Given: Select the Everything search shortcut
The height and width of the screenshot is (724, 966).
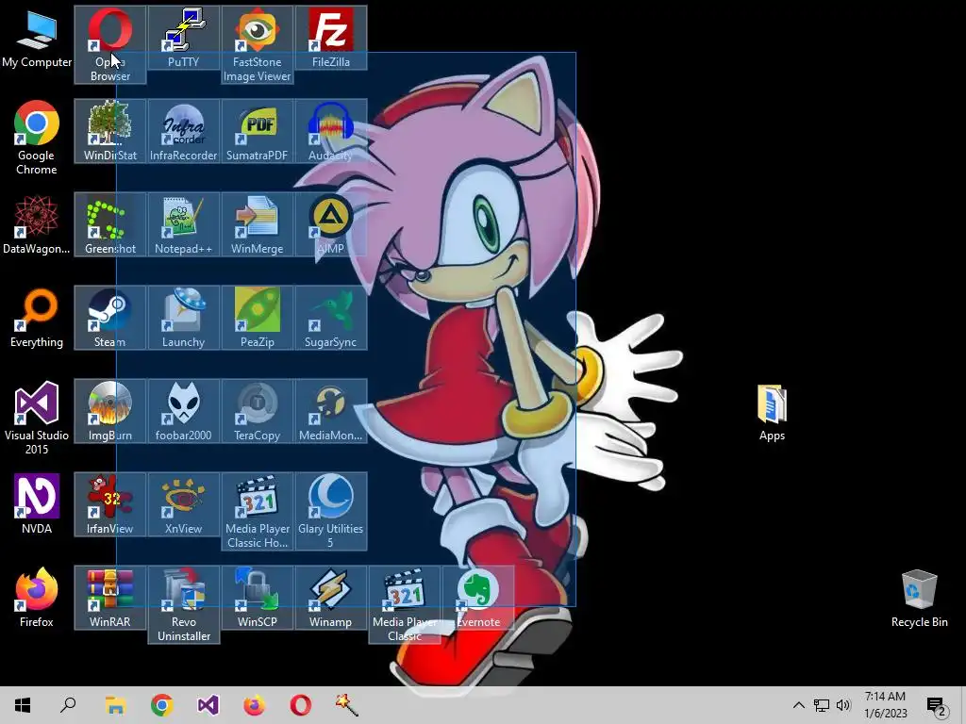Looking at the screenshot, I should (x=37, y=319).
